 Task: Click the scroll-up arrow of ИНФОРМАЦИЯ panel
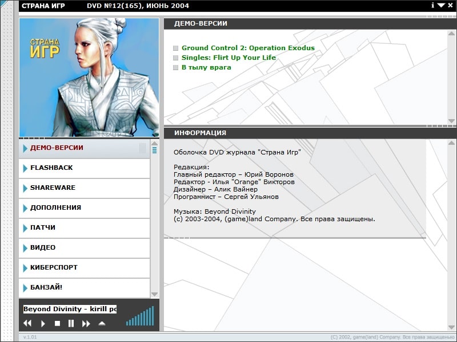pos(451,143)
